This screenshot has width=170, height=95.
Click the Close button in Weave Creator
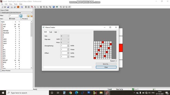pyautogui.click(x=106, y=67)
